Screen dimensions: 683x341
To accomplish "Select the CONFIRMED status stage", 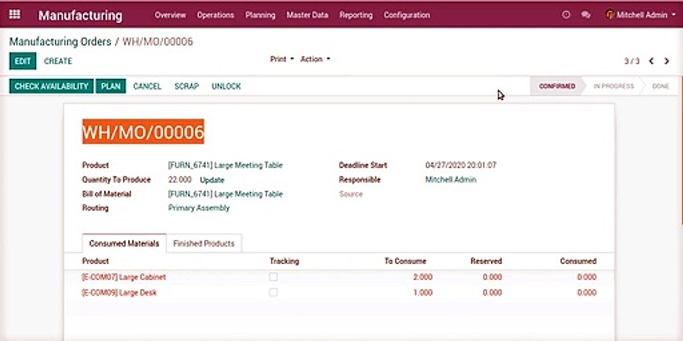I will pyautogui.click(x=557, y=86).
